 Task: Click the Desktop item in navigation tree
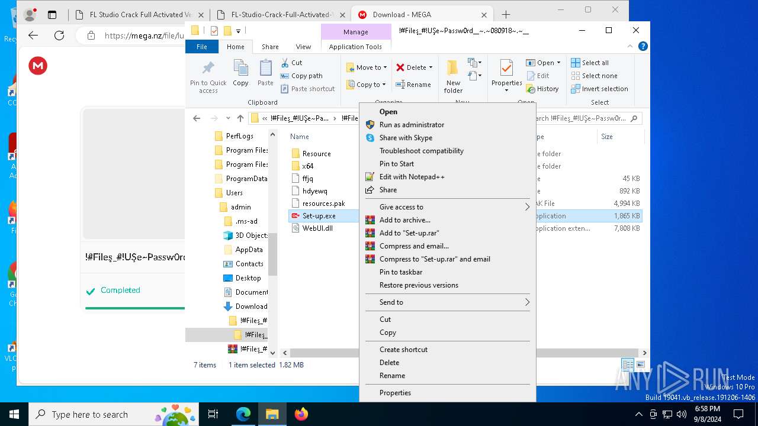248,278
